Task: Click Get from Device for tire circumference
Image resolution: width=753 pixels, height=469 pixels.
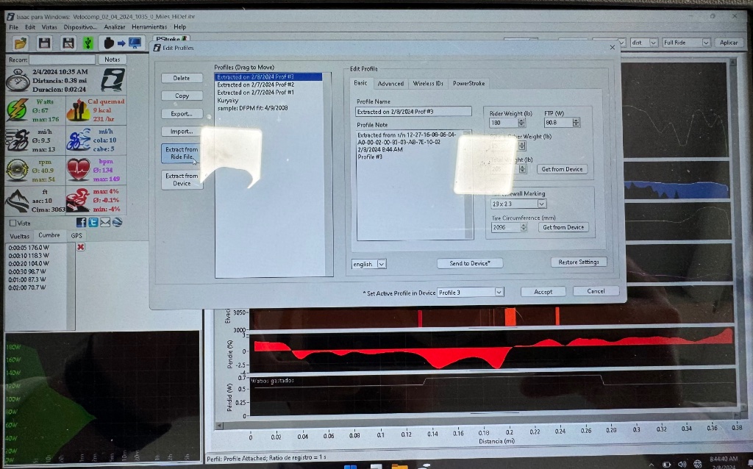Action: tap(563, 228)
